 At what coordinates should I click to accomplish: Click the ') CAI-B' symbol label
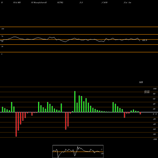[x=104, y=3]
